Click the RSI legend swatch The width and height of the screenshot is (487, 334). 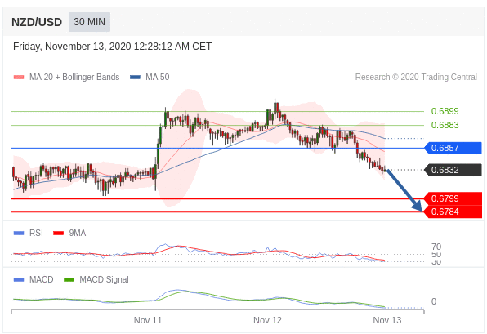coord(19,233)
